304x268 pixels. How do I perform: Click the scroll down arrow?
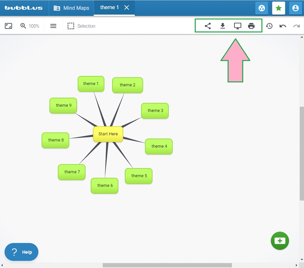pyautogui.click(x=302, y=260)
